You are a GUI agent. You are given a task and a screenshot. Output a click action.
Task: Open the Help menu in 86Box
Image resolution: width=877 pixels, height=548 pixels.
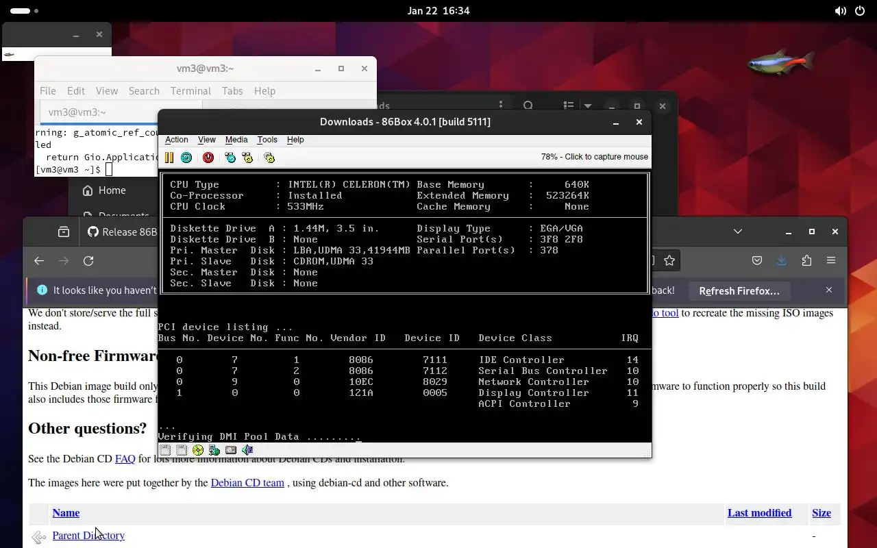pyautogui.click(x=295, y=140)
